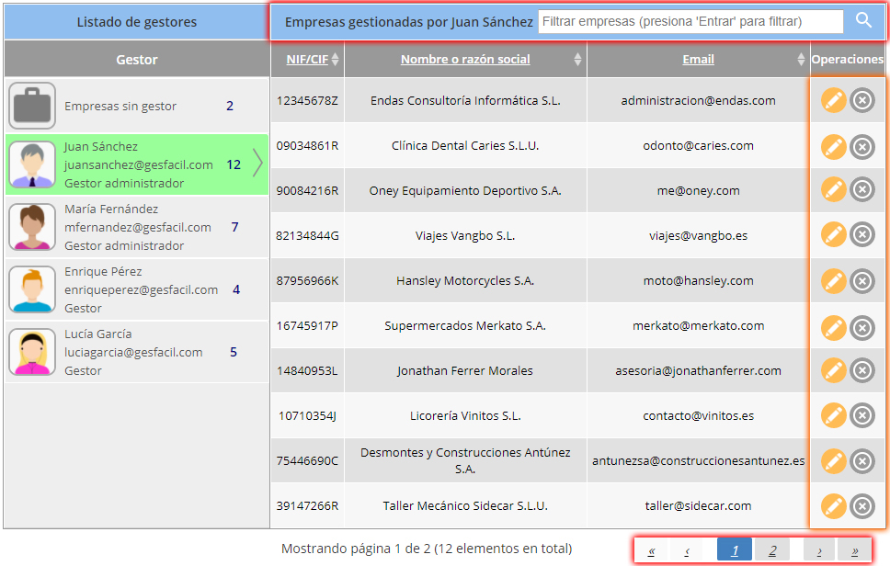890x566 pixels.
Task: Edit Oney Equipamiento Deportivo S.A. pencil icon
Action: point(833,189)
